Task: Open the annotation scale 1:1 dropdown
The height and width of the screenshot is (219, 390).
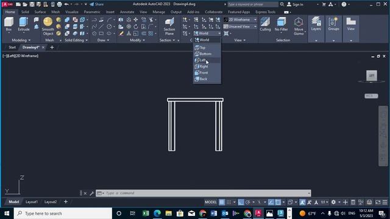Action: (x=324, y=202)
